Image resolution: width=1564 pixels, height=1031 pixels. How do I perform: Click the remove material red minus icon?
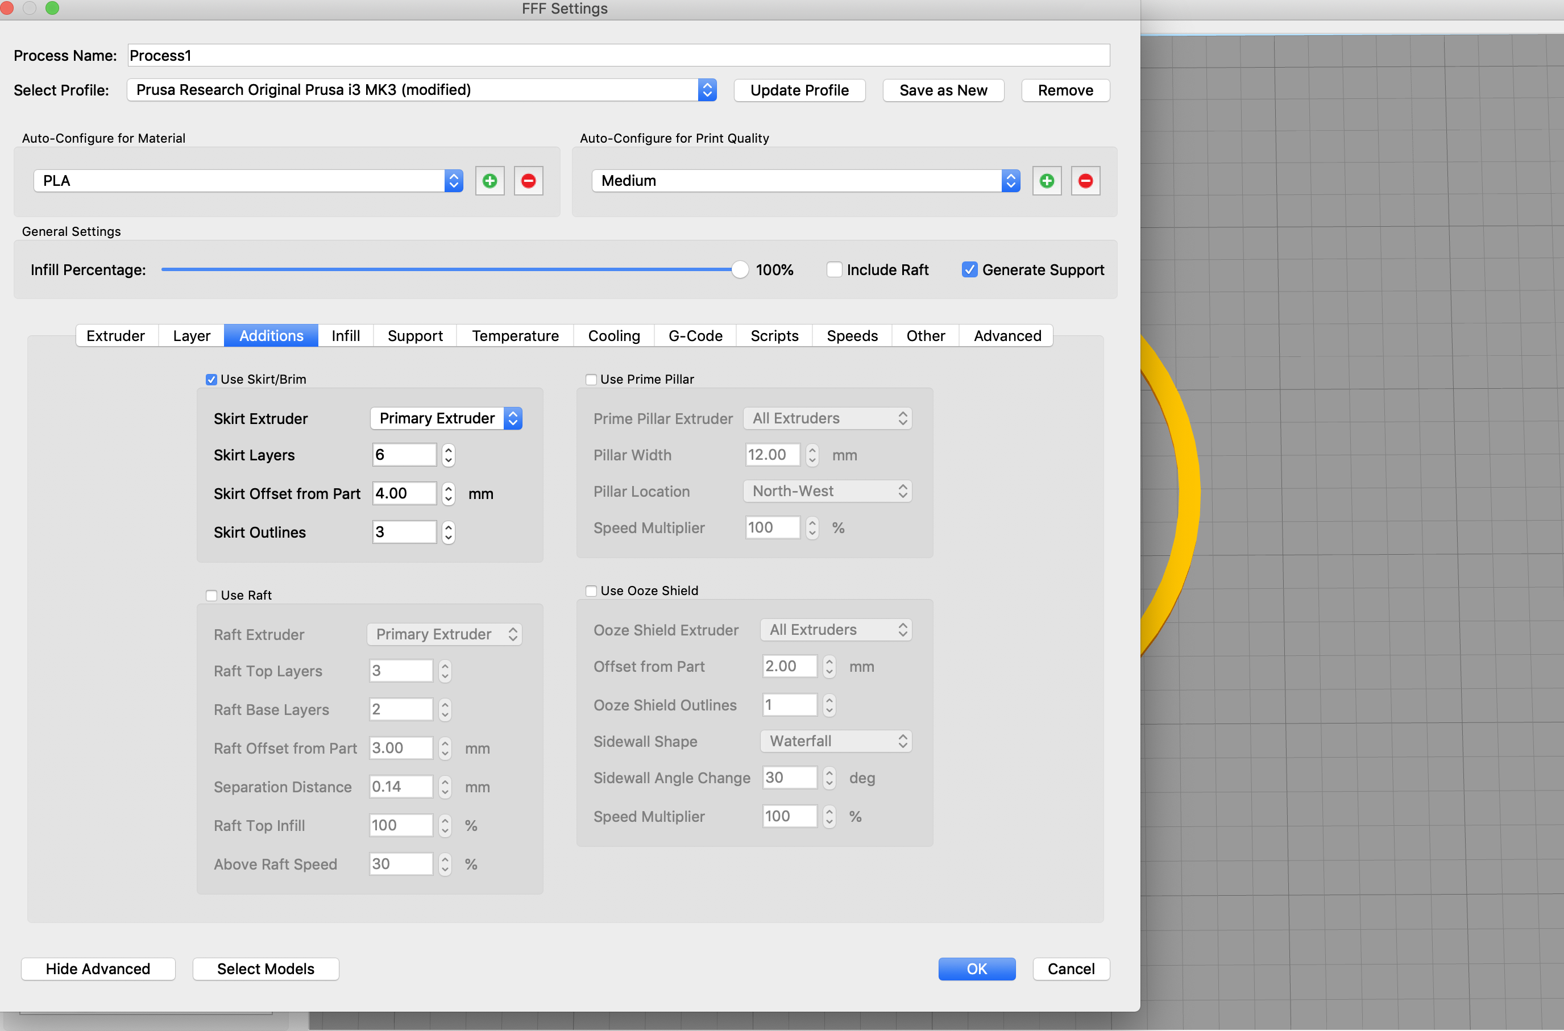click(527, 180)
